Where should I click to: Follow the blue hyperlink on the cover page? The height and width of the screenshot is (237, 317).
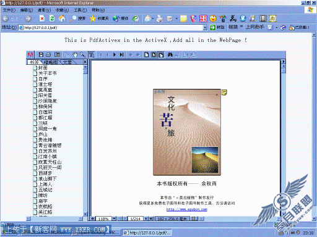pos(187,209)
